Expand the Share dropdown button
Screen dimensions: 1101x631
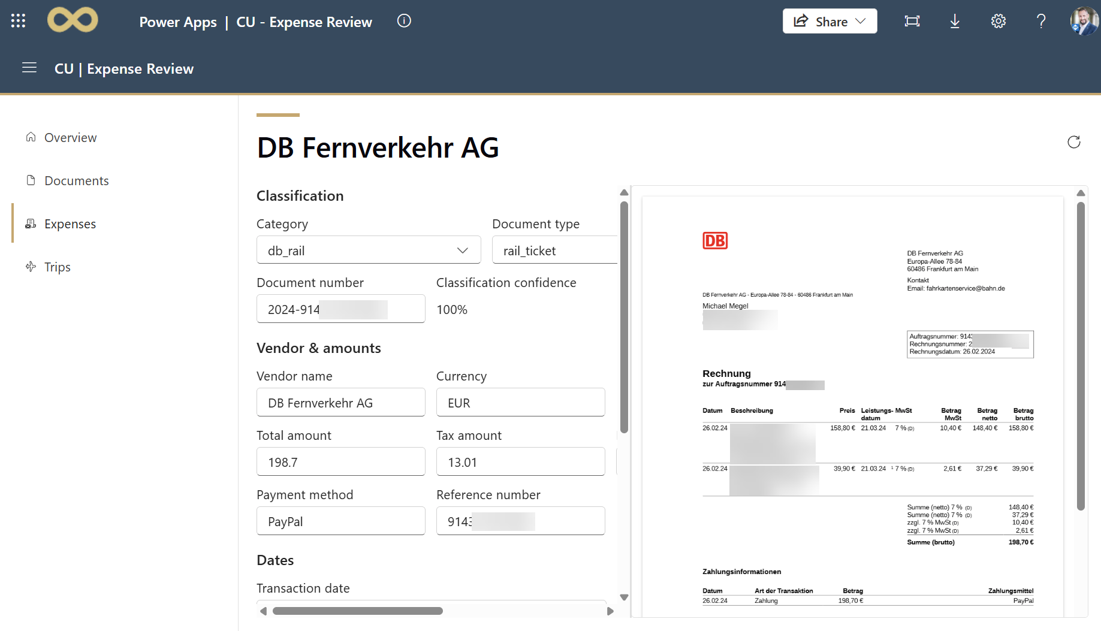(829, 21)
